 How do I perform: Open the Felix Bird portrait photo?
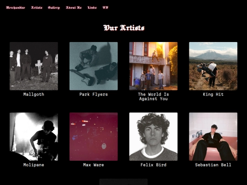tap(153, 137)
